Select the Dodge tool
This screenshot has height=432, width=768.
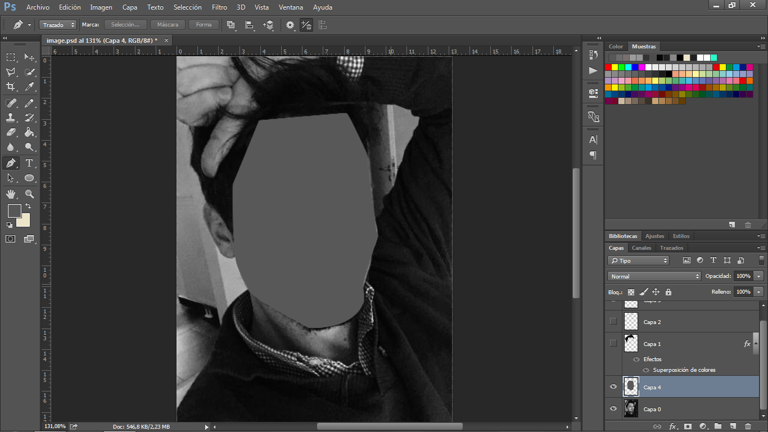tap(29, 147)
